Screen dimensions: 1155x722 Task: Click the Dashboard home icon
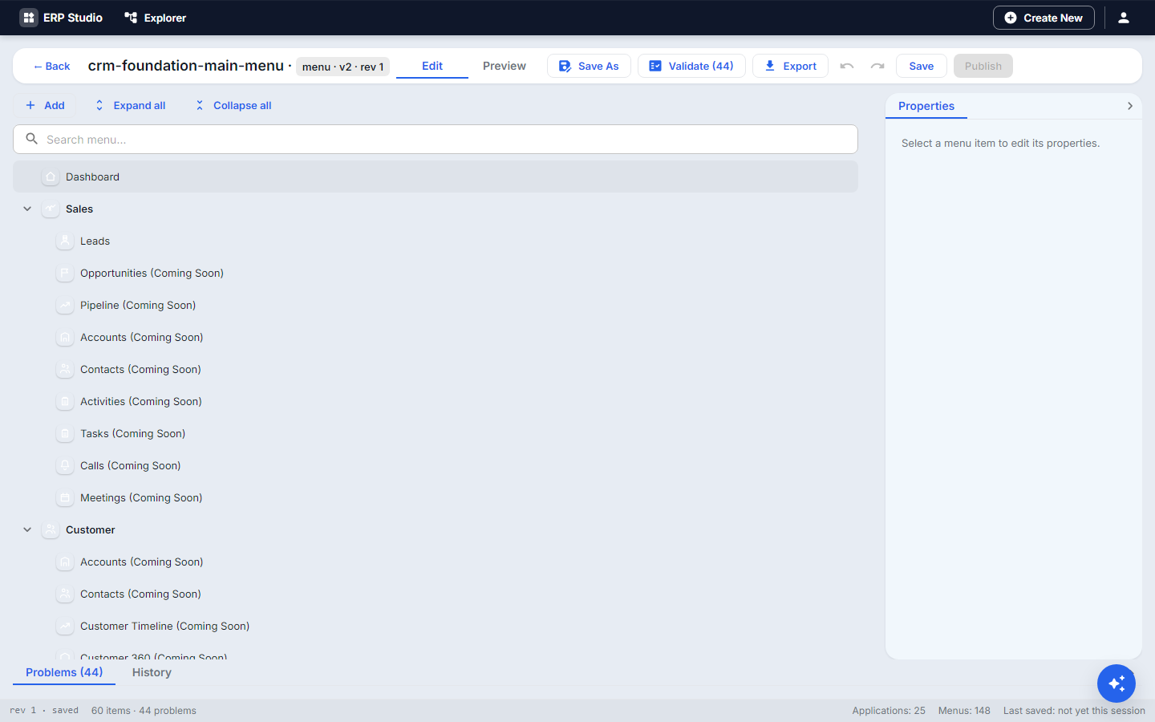(51, 176)
